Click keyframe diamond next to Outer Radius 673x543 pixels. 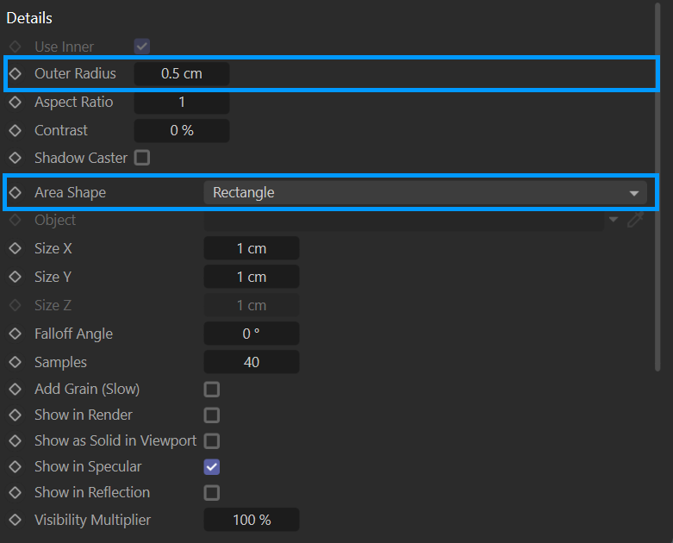pyautogui.click(x=15, y=74)
